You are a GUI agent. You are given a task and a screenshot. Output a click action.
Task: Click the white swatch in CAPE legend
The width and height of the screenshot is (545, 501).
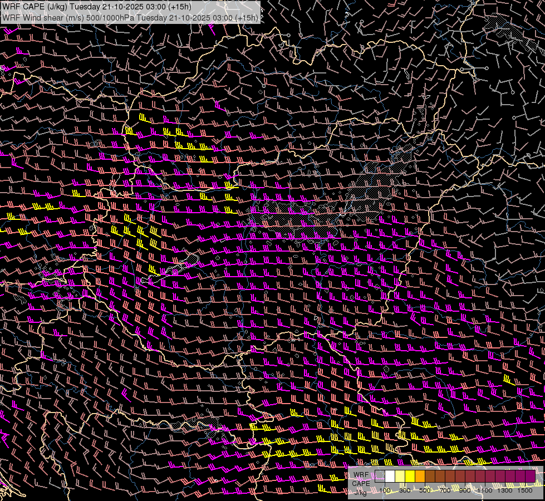pyautogui.click(x=390, y=477)
